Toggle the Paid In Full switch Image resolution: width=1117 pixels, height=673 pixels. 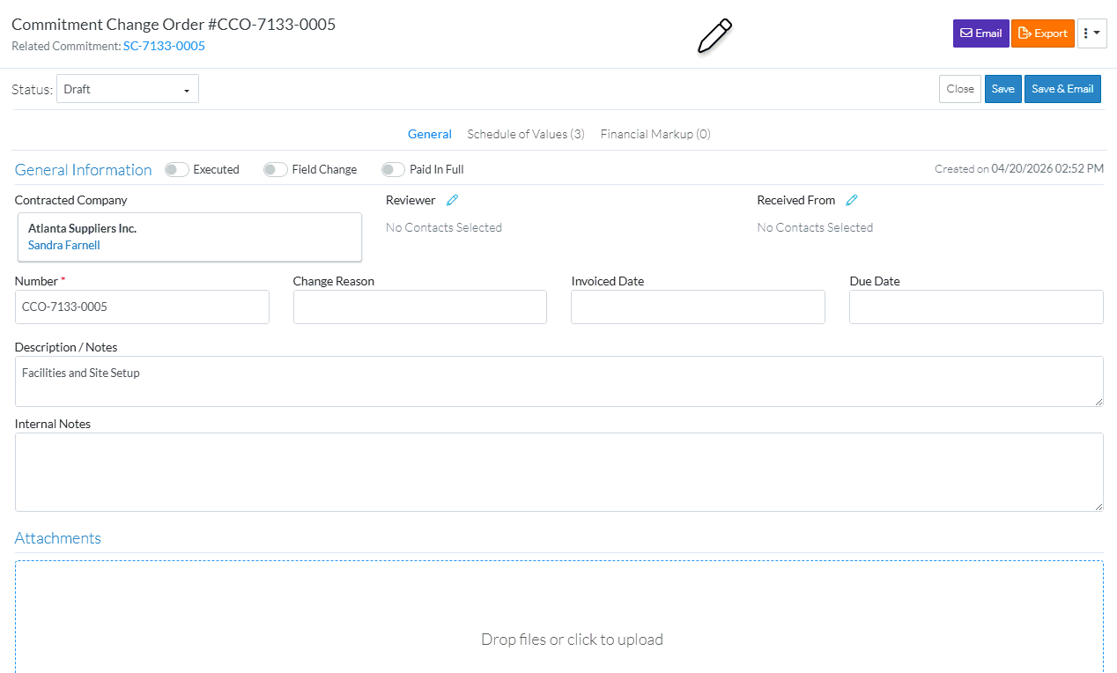coord(393,169)
